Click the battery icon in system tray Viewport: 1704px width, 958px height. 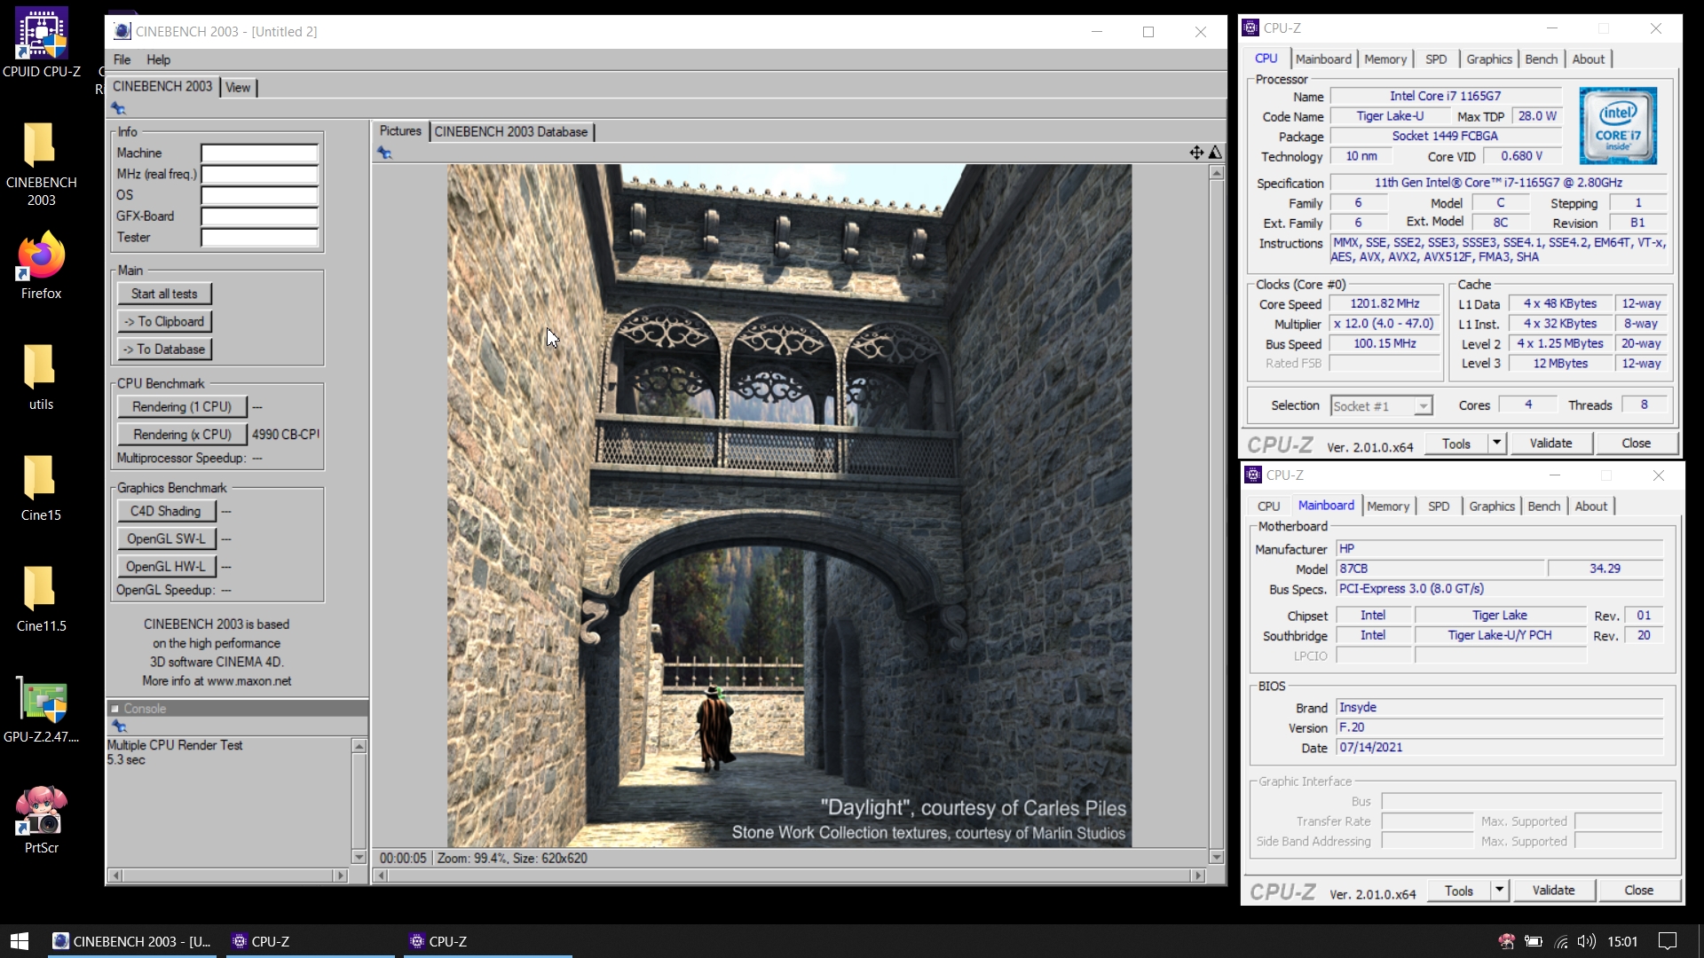tap(1534, 941)
